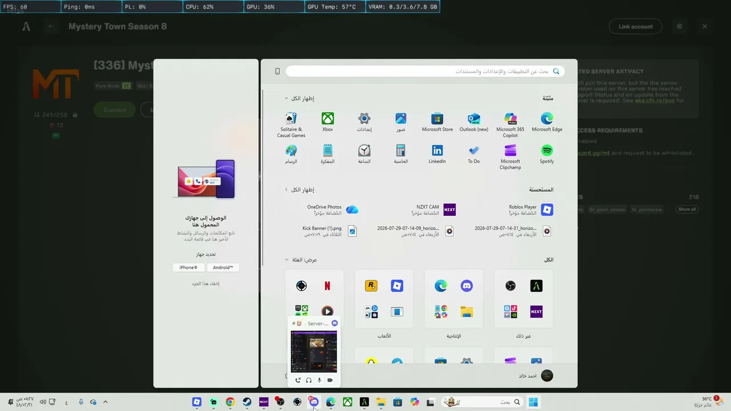Click the Windows Start button on taskbar
Image resolution: width=731 pixels, height=411 pixels.
pyautogui.click(x=533, y=402)
